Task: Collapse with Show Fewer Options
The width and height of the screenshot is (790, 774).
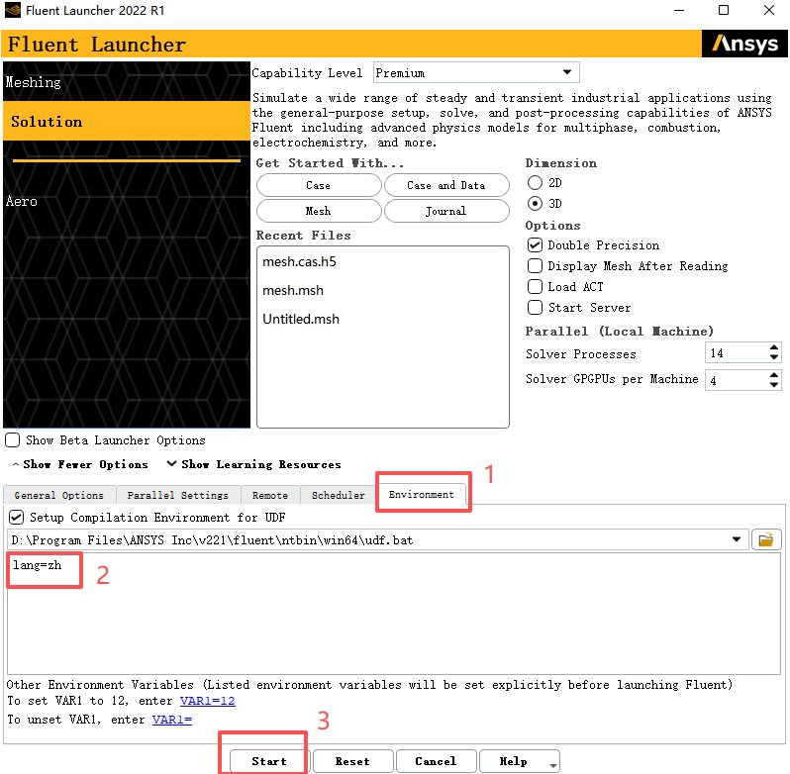Action: [x=80, y=464]
